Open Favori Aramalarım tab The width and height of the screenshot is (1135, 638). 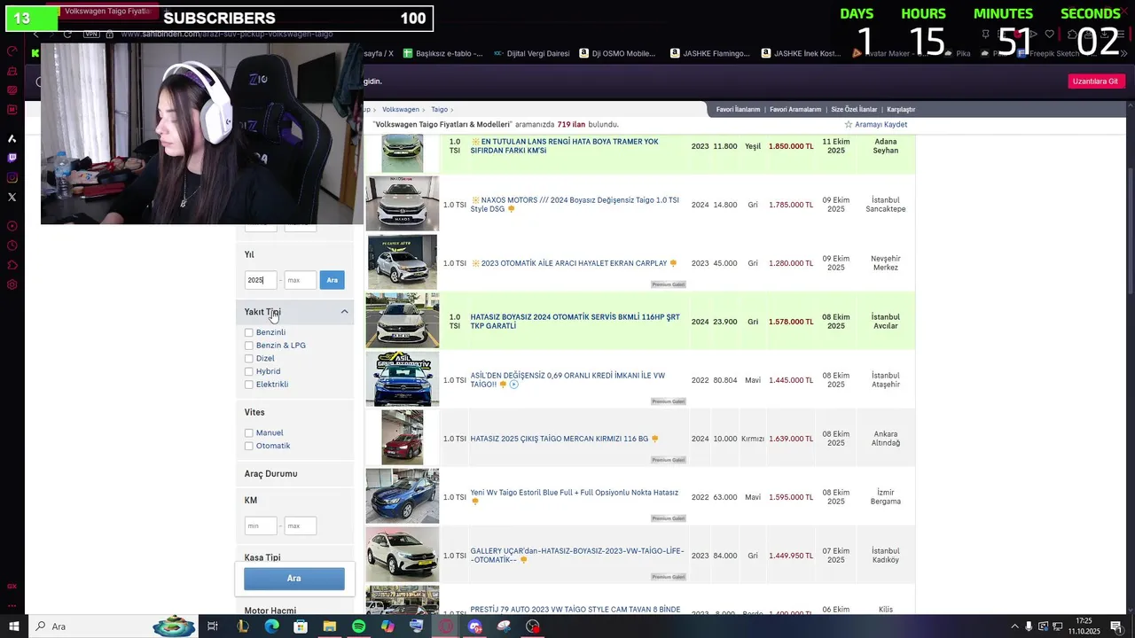pos(795,110)
